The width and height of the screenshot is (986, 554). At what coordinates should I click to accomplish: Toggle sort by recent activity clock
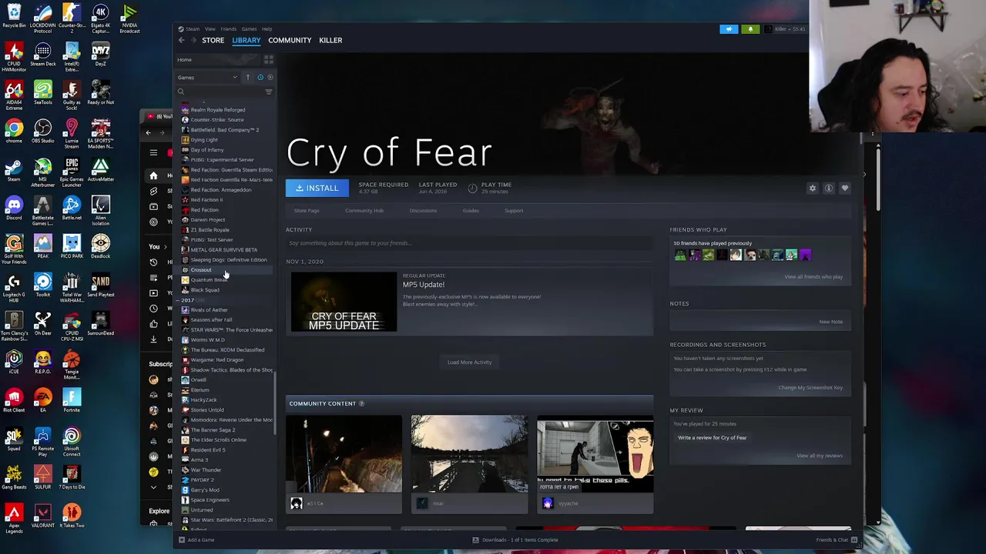click(260, 77)
